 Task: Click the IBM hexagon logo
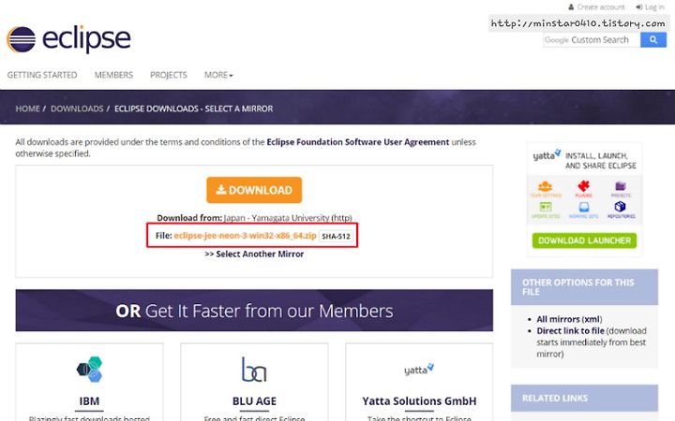point(90,369)
